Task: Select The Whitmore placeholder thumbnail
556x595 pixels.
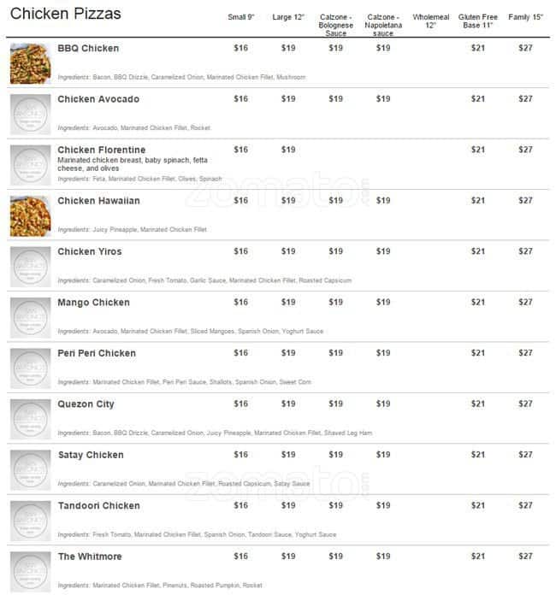Action: pos(31,571)
